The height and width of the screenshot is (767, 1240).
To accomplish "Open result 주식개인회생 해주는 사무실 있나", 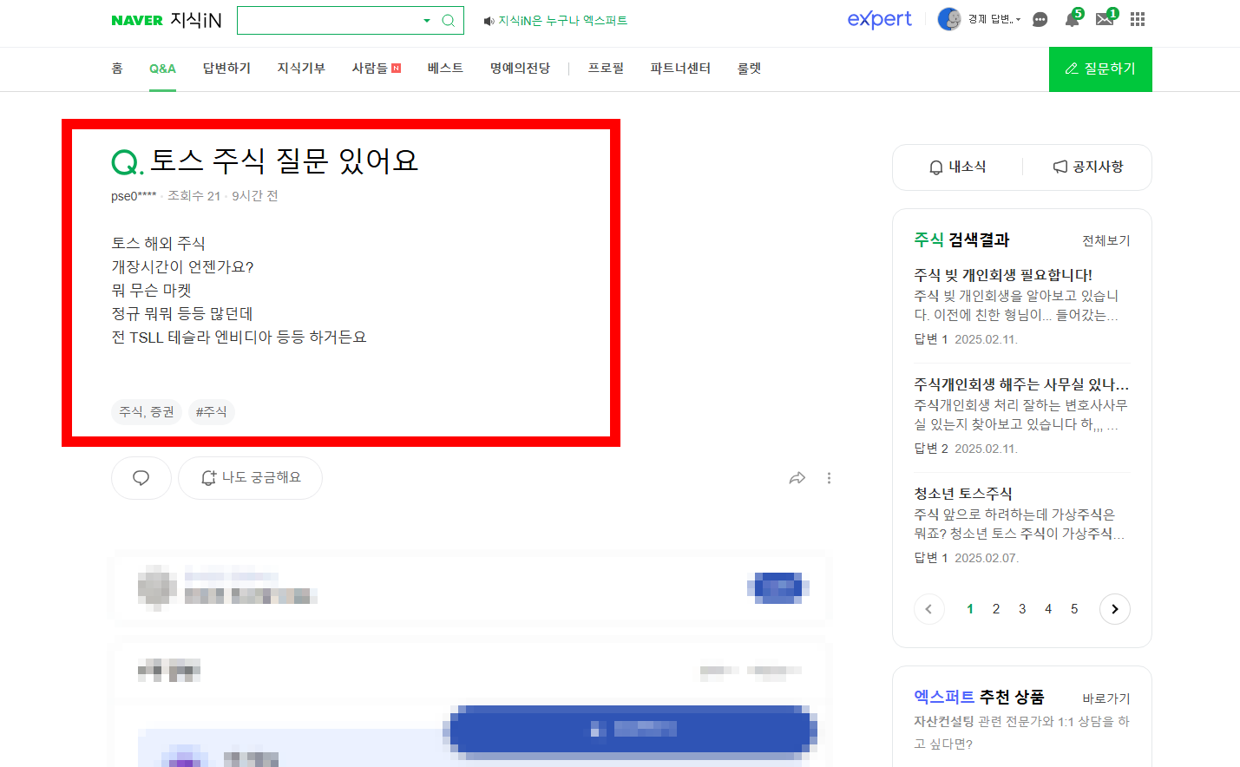I will (1021, 384).
